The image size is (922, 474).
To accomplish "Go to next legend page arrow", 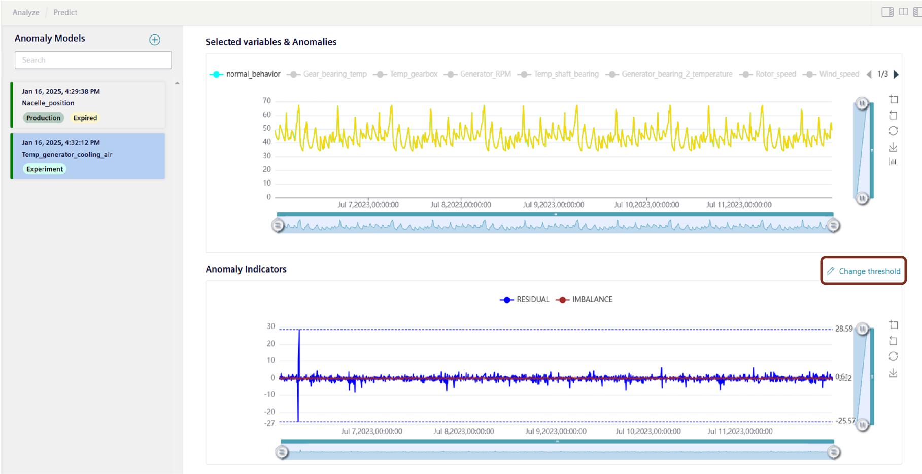I will pyautogui.click(x=896, y=74).
